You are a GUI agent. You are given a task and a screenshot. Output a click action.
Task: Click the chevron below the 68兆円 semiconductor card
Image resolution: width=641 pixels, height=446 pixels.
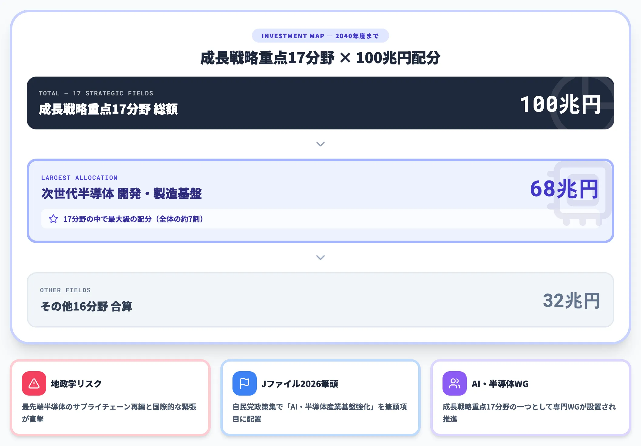click(x=320, y=257)
